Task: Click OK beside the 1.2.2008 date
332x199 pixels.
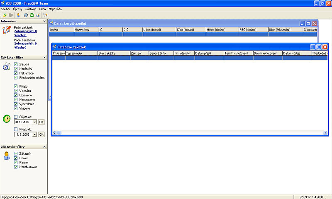Action: point(41,134)
